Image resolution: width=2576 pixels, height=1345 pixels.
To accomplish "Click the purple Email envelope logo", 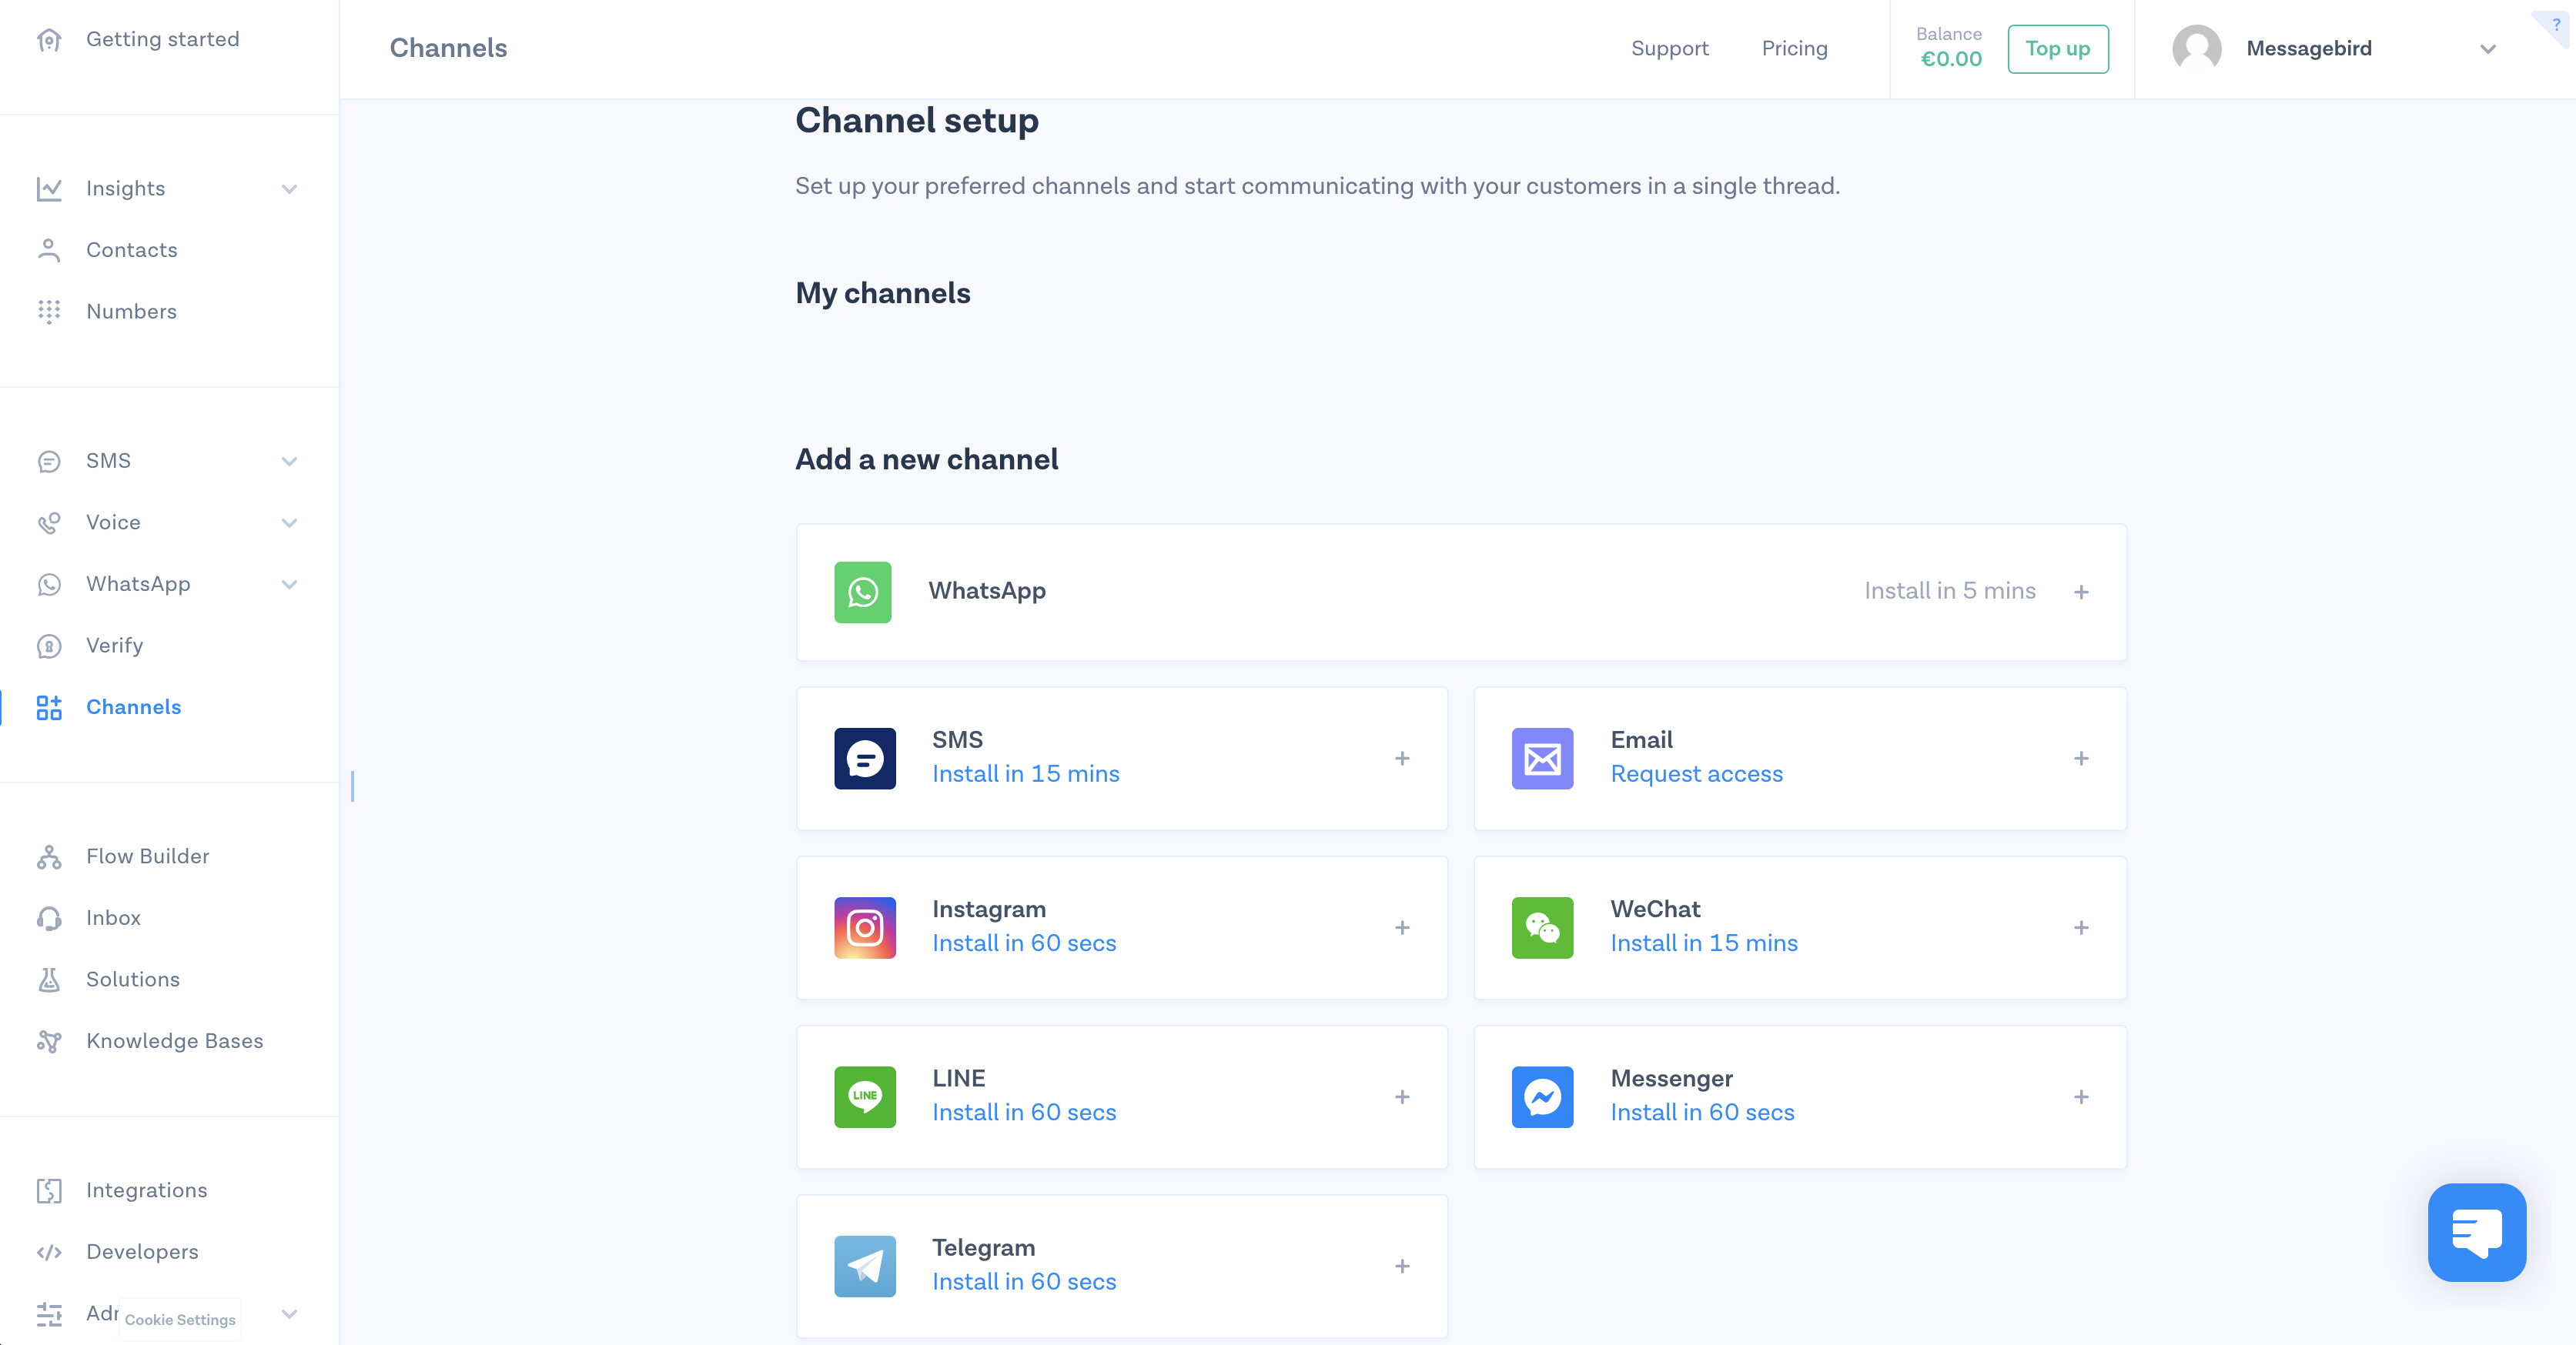I will click(1542, 759).
